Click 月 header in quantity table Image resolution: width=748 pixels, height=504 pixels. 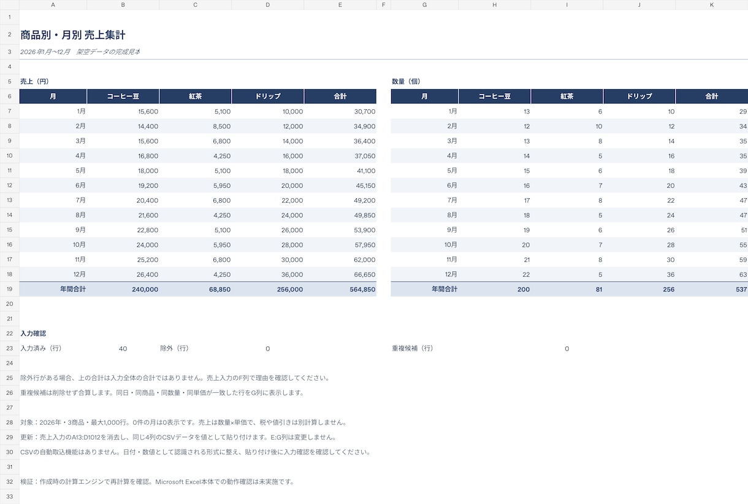pos(424,96)
